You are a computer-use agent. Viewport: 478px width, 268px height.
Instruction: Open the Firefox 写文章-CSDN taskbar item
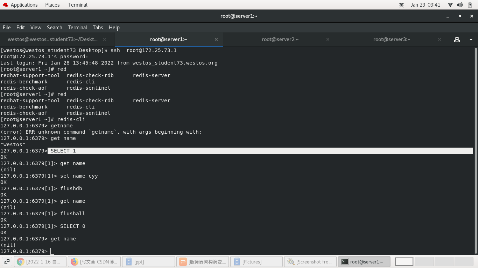pyautogui.click(x=94, y=262)
